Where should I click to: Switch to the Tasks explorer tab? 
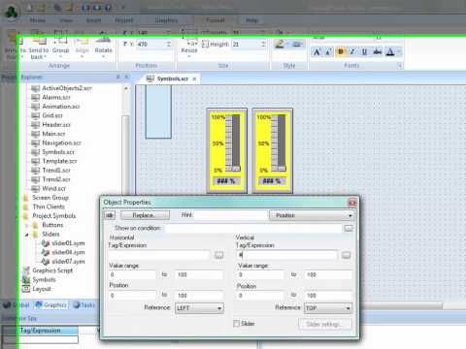pyautogui.click(x=83, y=304)
